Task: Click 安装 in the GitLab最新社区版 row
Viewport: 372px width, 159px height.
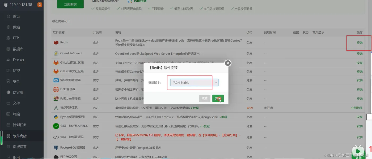Action: pyautogui.click(x=360, y=63)
